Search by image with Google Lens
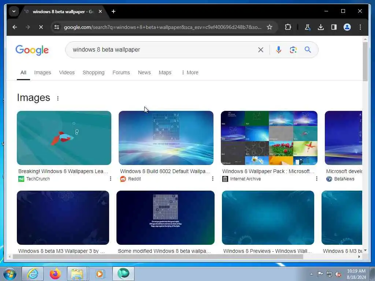The height and width of the screenshot is (281, 375). [x=293, y=50]
